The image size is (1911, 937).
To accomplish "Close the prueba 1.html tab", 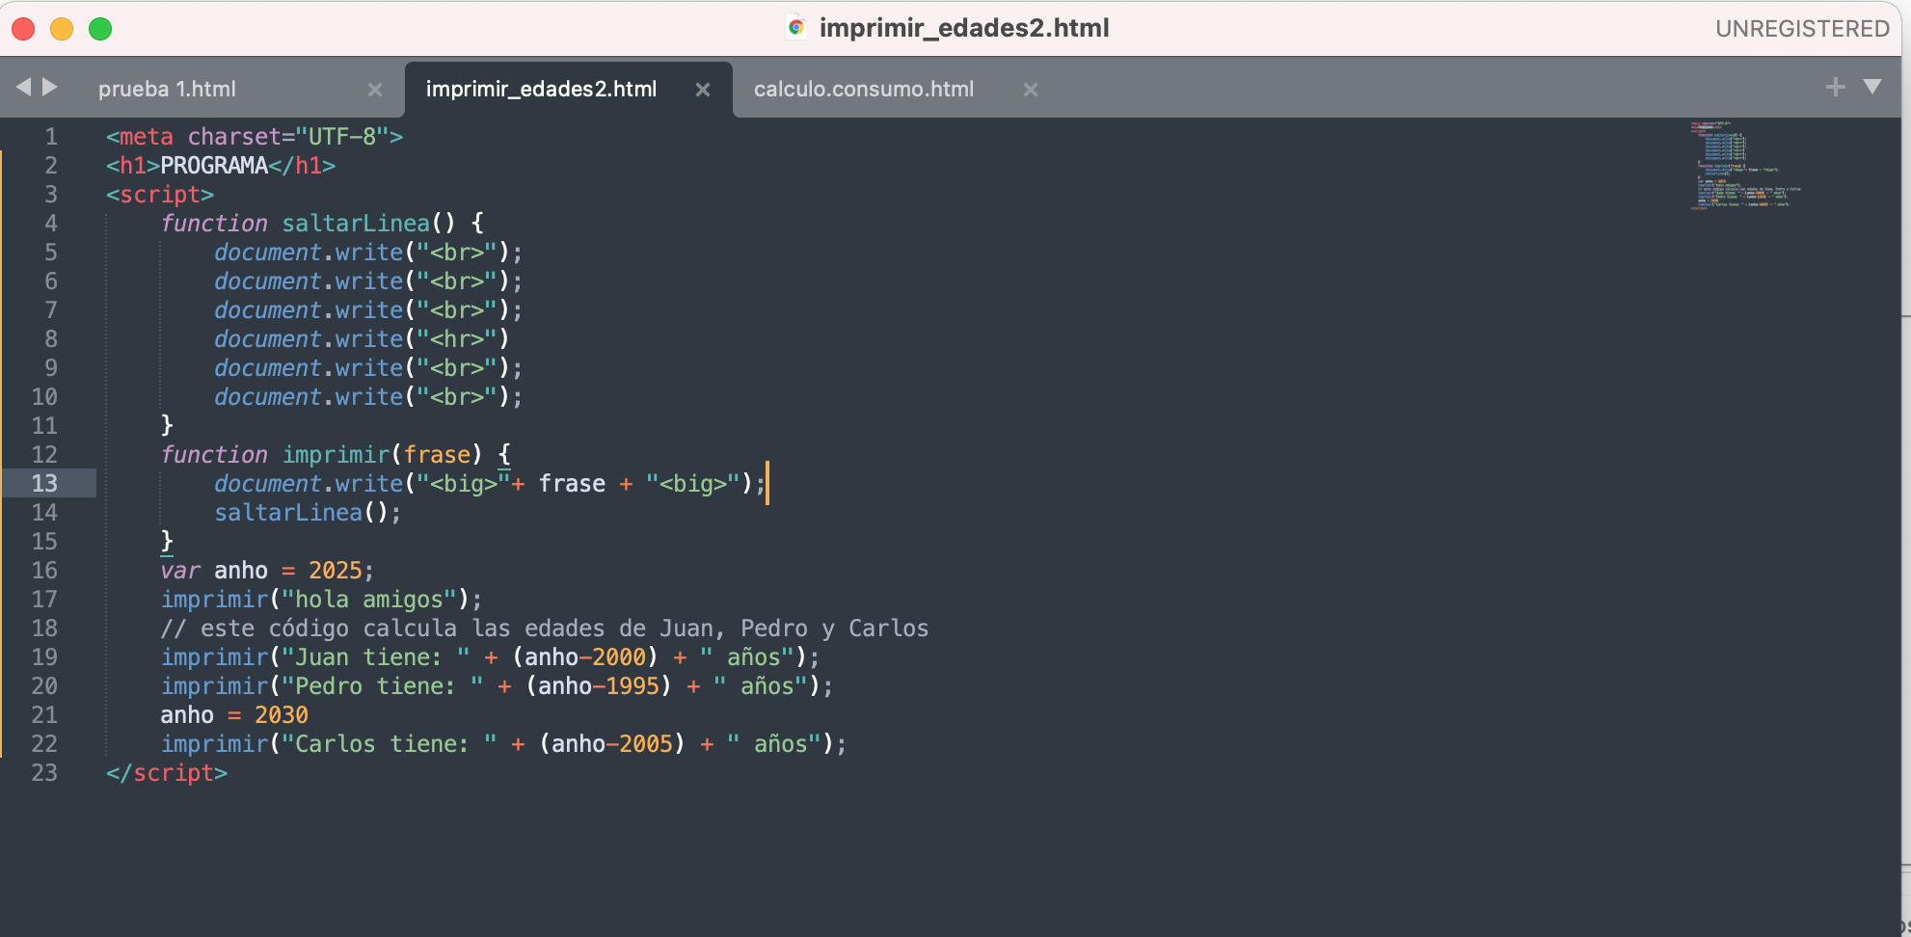I will pyautogui.click(x=375, y=90).
